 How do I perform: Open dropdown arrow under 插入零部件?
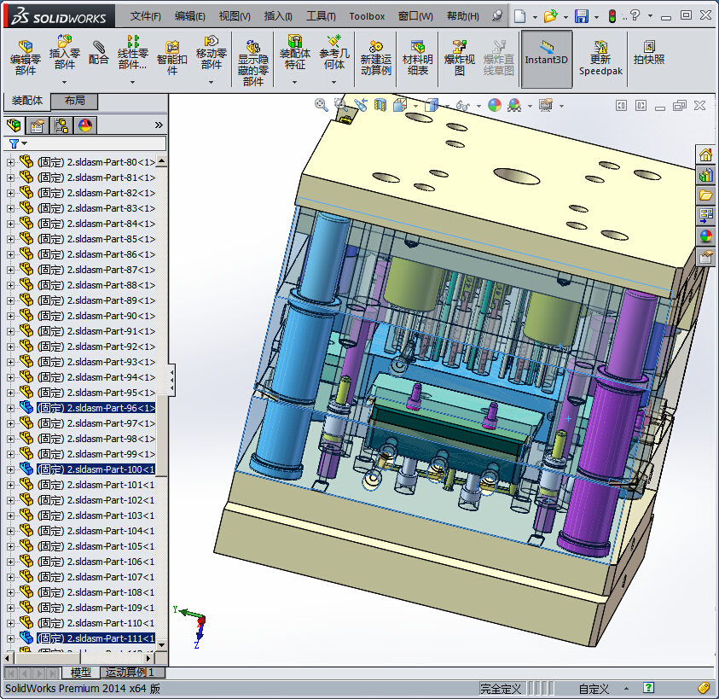[x=64, y=83]
